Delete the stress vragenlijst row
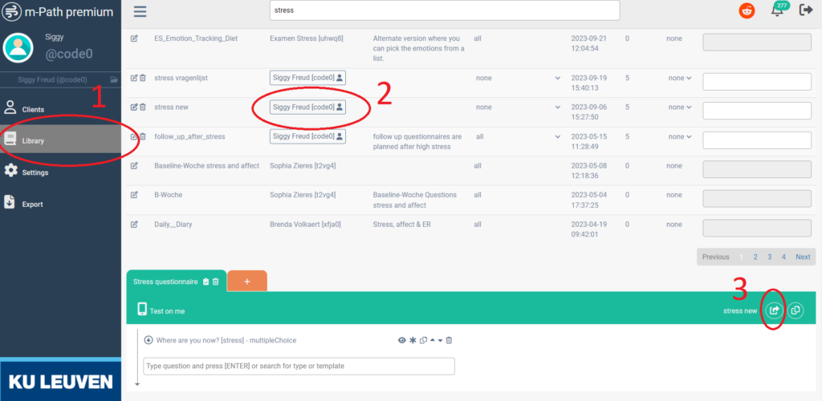 pyautogui.click(x=143, y=79)
